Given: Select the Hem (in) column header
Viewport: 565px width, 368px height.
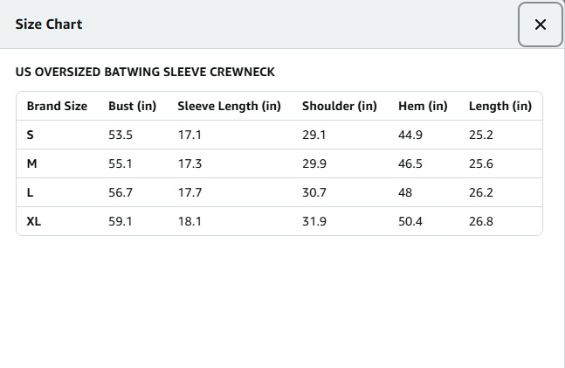Looking at the screenshot, I should (423, 106).
